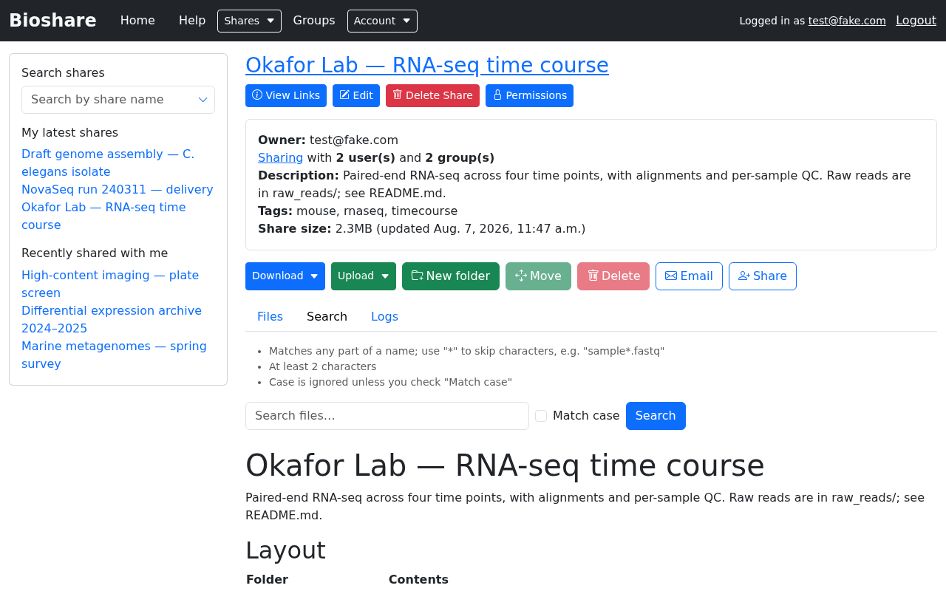Open High-content imaging plate screen share
The image size is (946, 591).
[x=110, y=284]
